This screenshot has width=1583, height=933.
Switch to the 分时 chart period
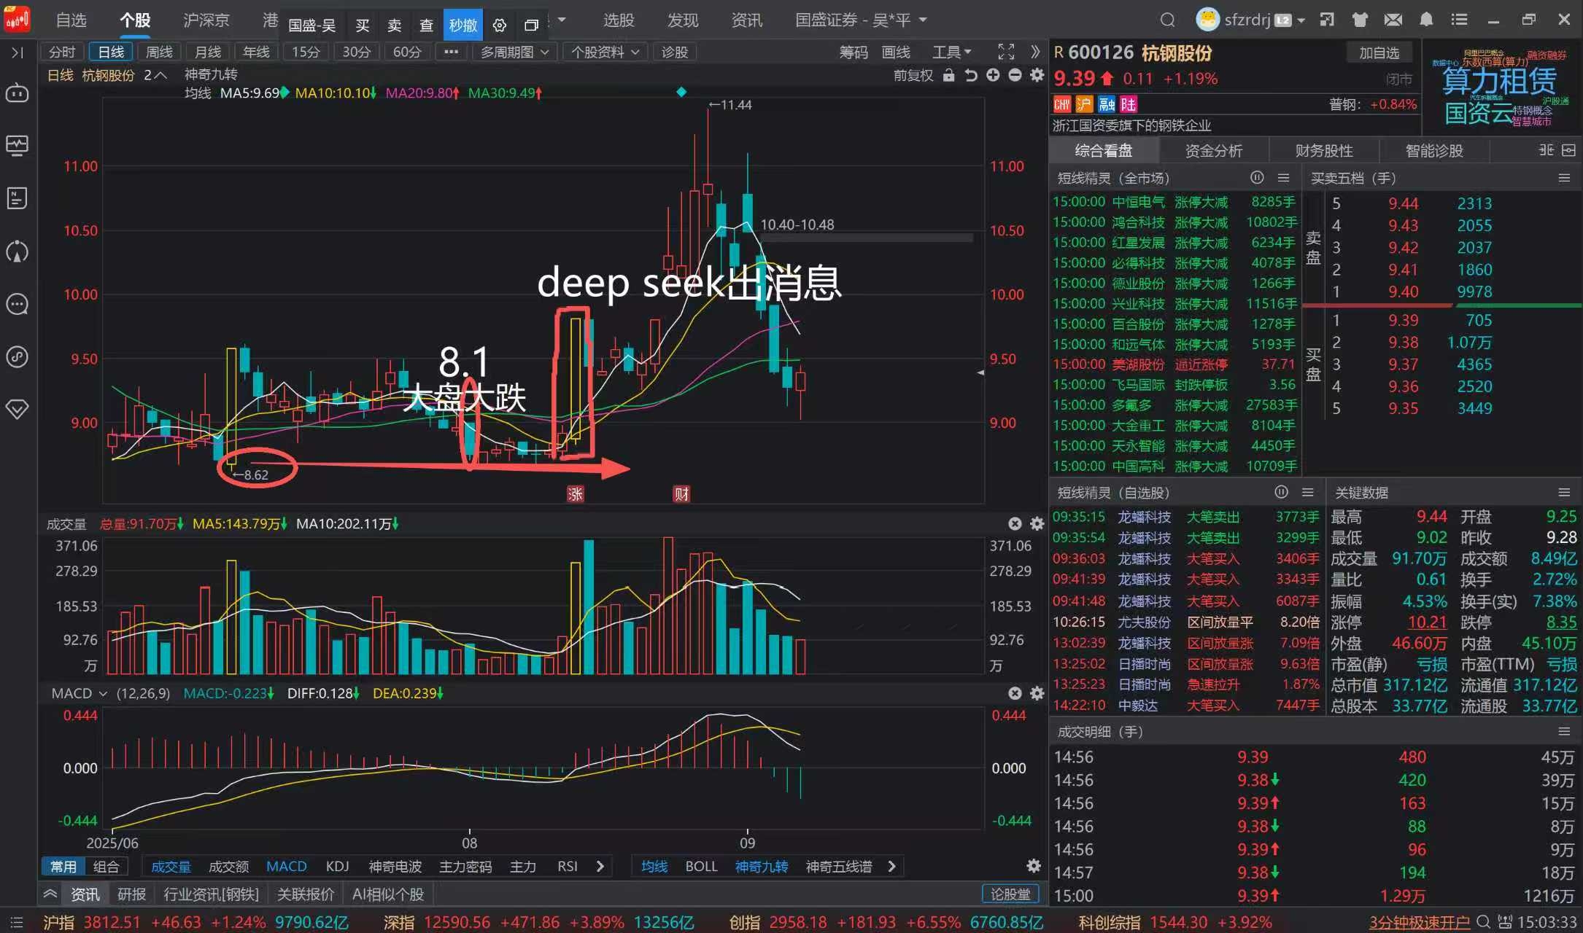point(62,52)
